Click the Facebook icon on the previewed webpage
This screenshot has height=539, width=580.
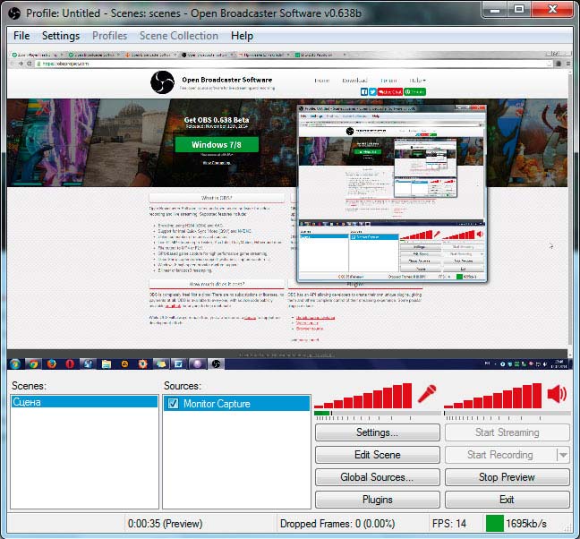tap(364, 91)
